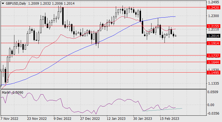Image resolution: width=222 pixels, height=122 pixels.
Task: Click the 27 Dec 2022 date label
Action: [90, 119]
